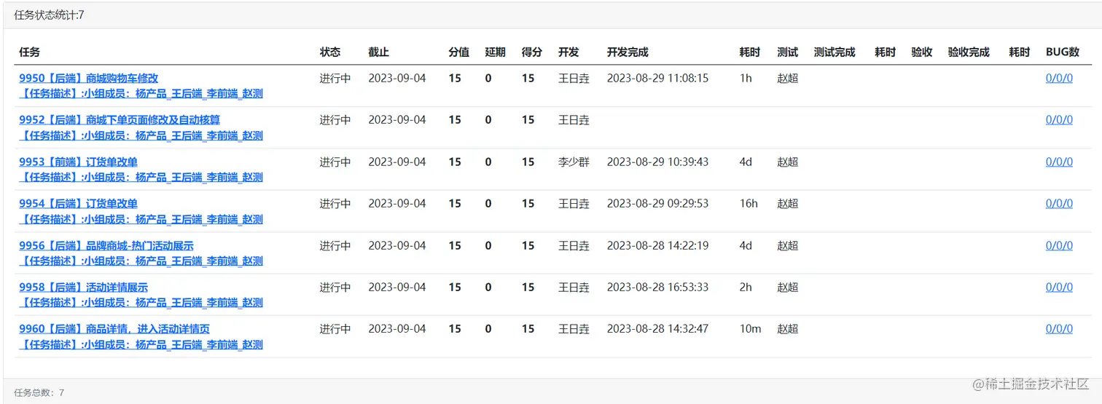Screen dimensions: 1102x404
Task: Click timestamp 2023-08-29 09:29:53
Action: pos(657,203)
